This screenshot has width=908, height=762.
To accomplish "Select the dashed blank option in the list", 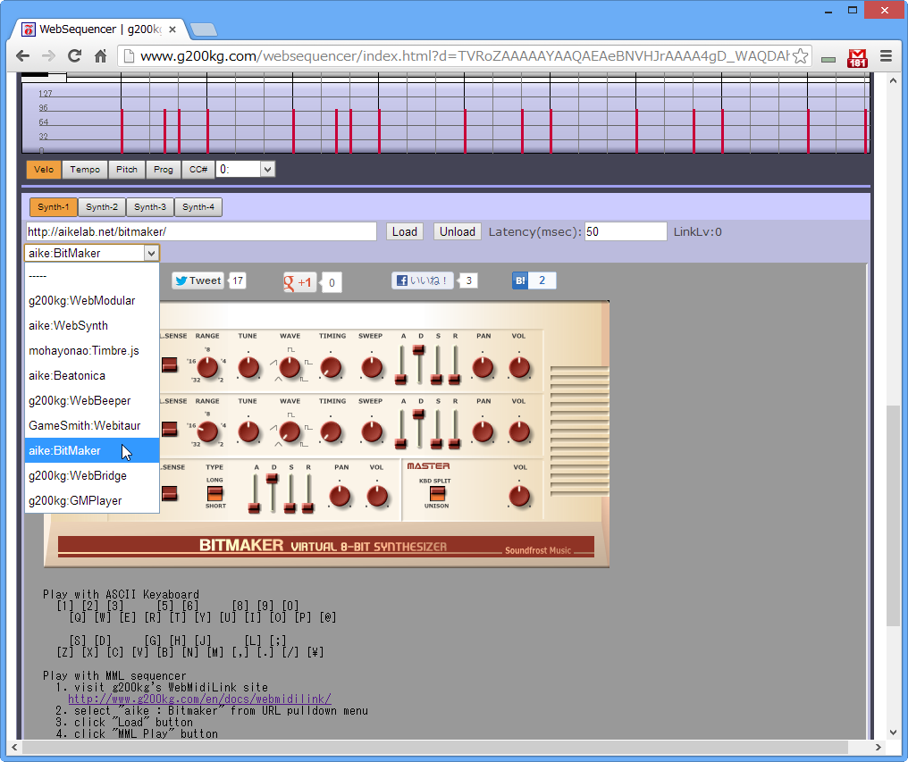I will click(x=92, y=276).
